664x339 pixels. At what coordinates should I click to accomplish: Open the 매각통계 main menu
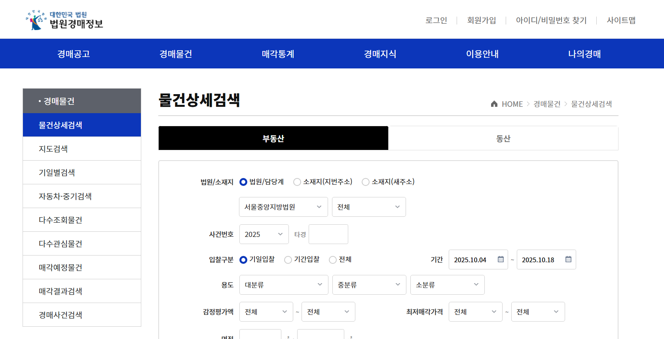pos(278,54)
